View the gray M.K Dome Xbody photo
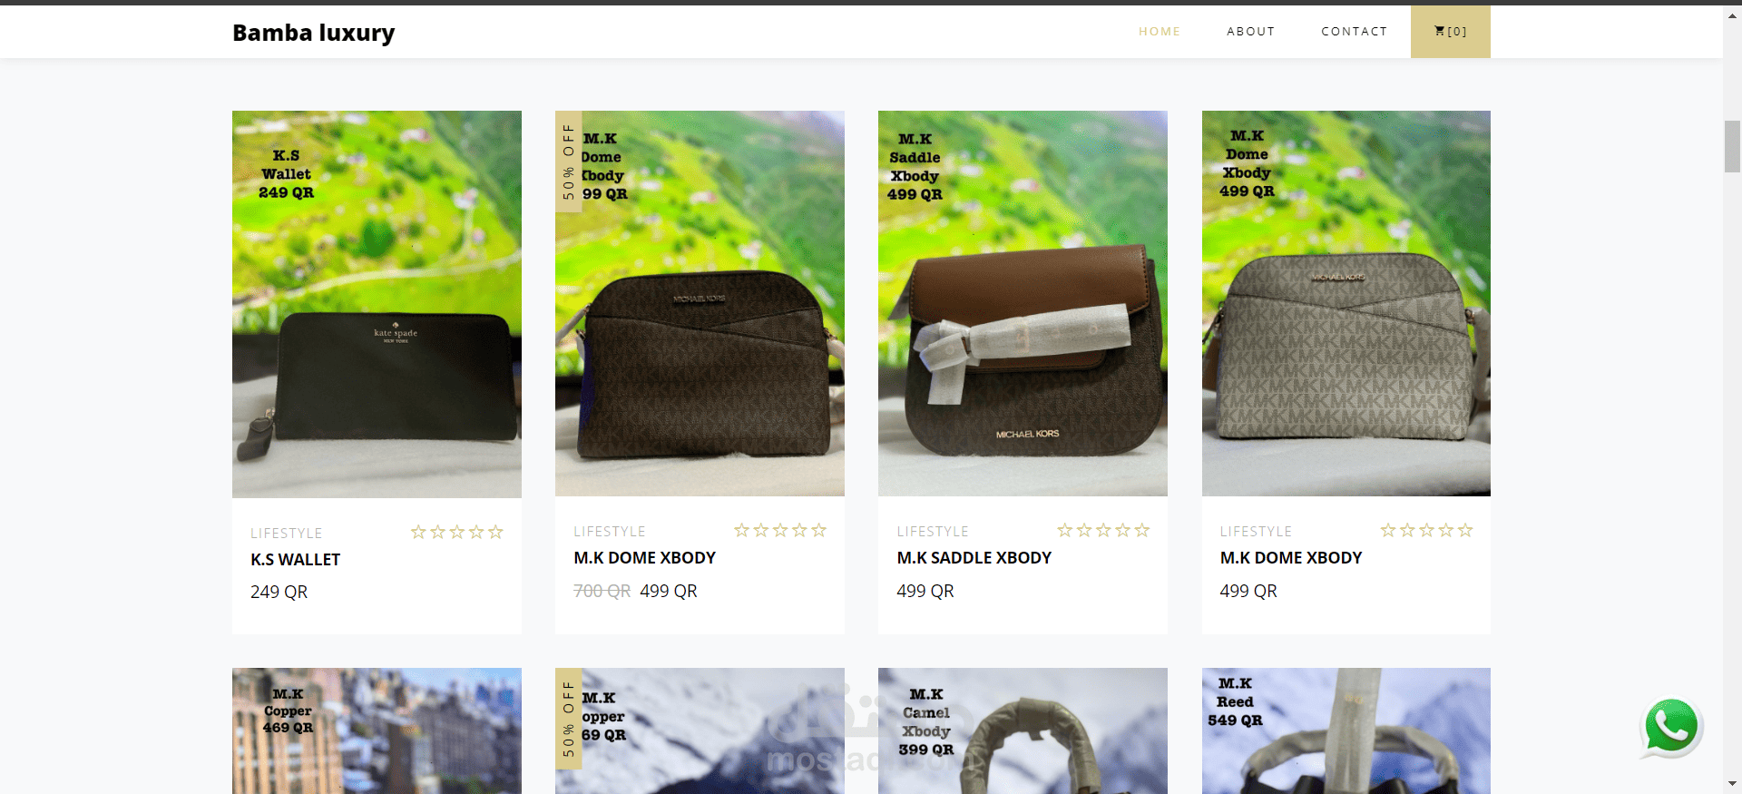 [x=1346, y=303]
